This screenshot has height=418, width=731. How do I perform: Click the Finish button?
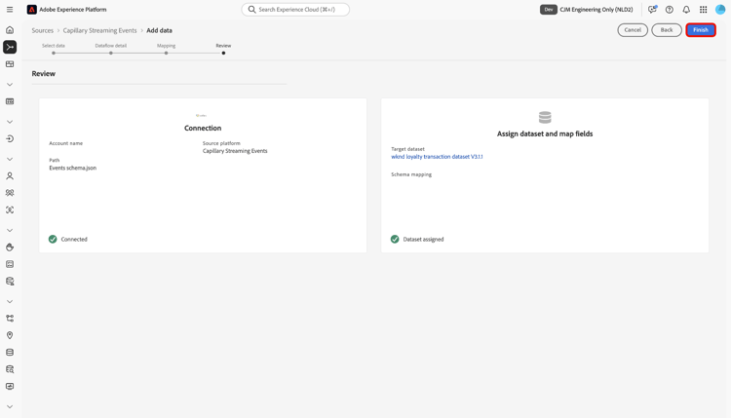tap(701, 30)
